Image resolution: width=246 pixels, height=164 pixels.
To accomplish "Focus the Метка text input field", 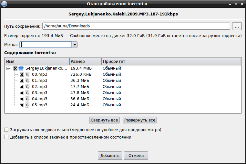I will [46, 45].
